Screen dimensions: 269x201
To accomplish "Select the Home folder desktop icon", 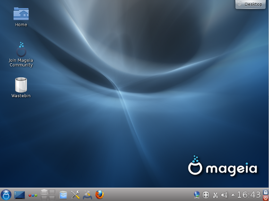I will click(21, 17).
